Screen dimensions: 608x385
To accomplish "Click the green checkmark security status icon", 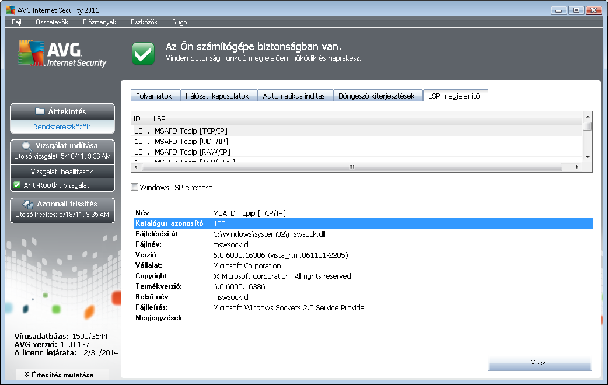I will click(143, 53).
